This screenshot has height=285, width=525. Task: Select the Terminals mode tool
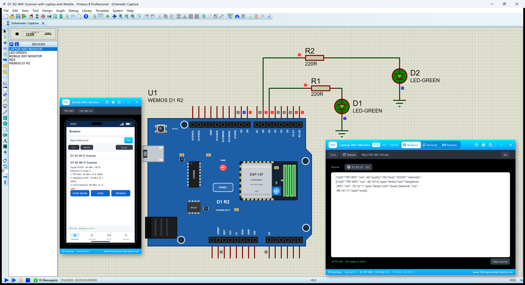coord(5,71)
